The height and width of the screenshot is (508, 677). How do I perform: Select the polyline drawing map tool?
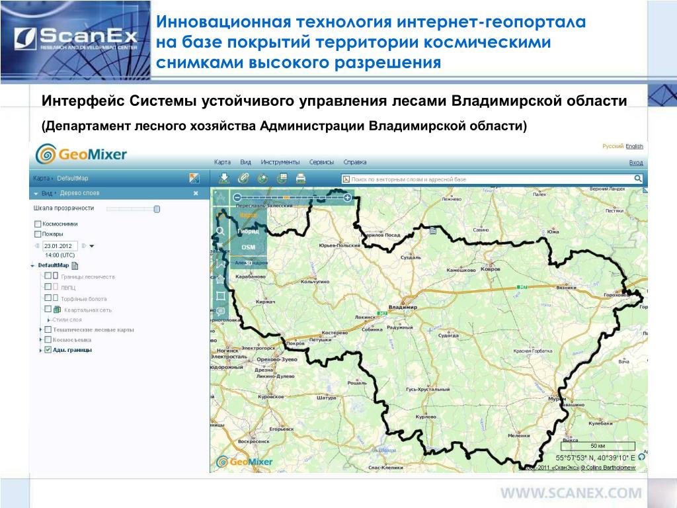[220, 263]
